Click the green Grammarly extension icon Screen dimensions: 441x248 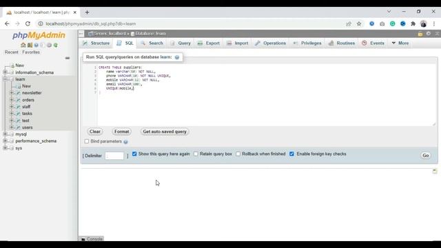coord(392,24)
